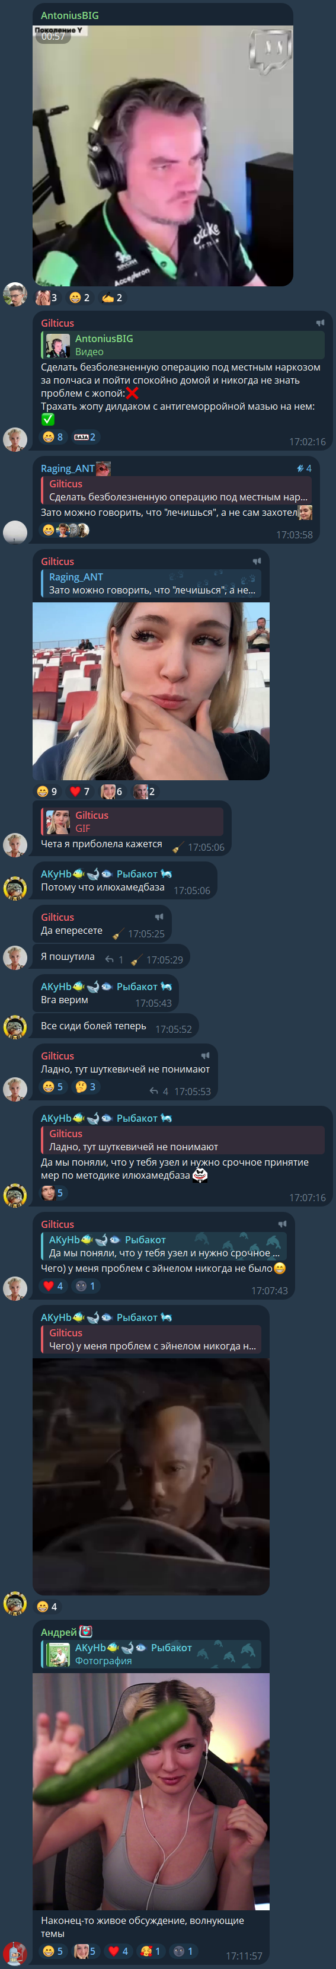
Task: Click reply counter arrow on "Я пошутила" message
Action: (113, 959)
